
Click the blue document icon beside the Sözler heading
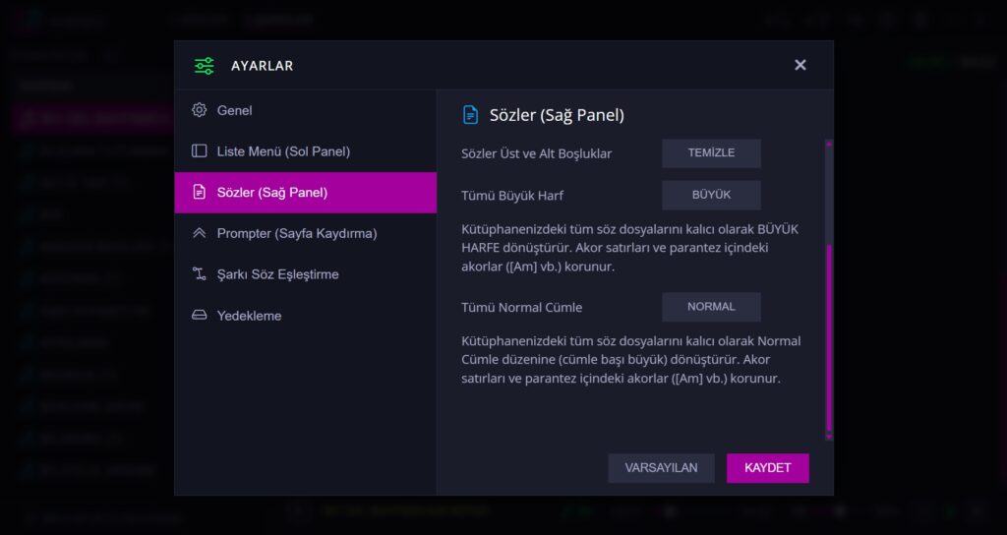(x=471, y=115)
